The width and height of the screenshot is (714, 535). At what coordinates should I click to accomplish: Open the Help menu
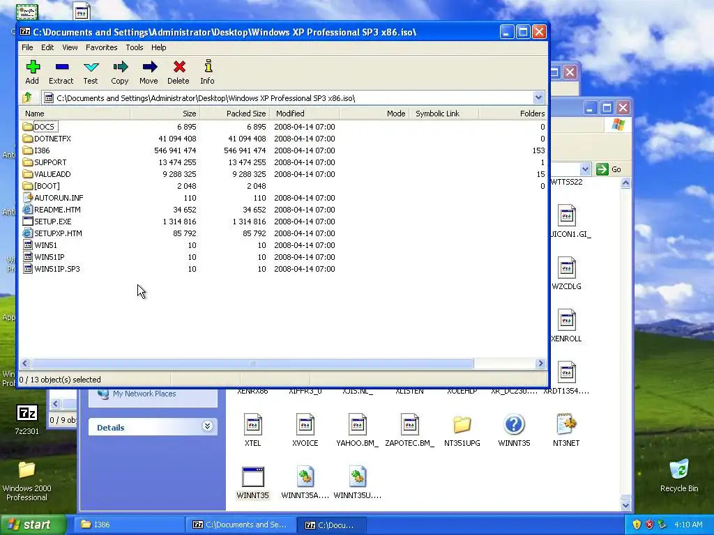158,47
